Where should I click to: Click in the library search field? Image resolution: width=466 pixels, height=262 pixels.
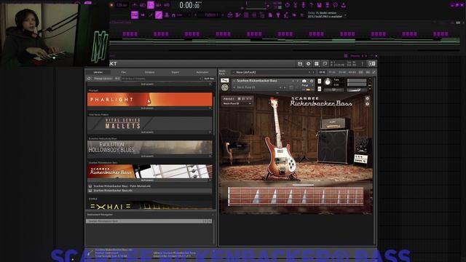click(x=161, y=79)
